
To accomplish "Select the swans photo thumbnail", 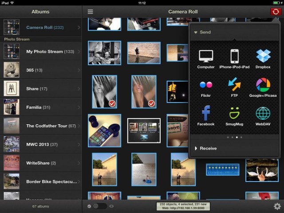I will [x=262, y=170].
